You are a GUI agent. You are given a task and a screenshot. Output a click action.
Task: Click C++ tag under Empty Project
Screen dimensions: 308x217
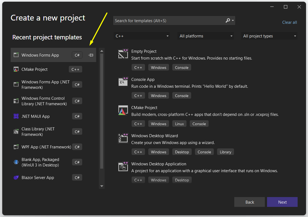[x=138, y=68]
